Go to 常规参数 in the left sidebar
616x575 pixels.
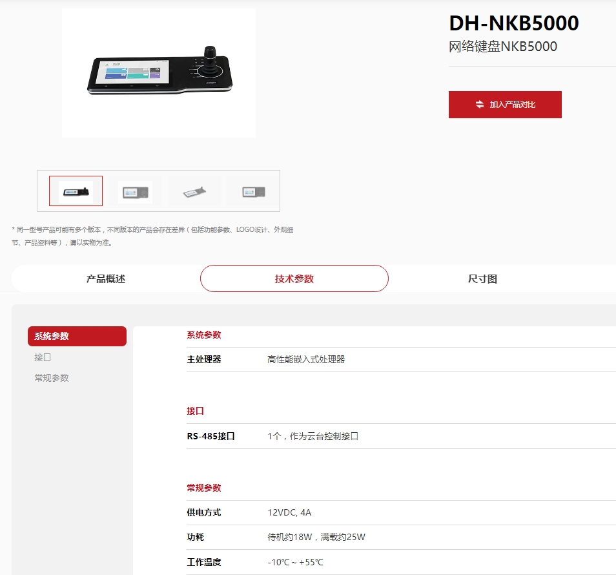pos(52,378)
